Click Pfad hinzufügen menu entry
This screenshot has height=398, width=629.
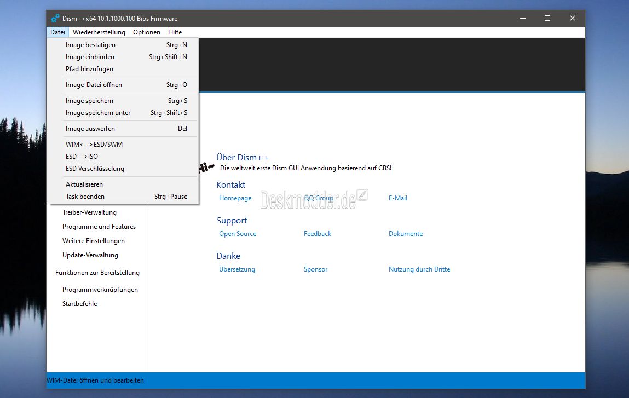point(123,69)
